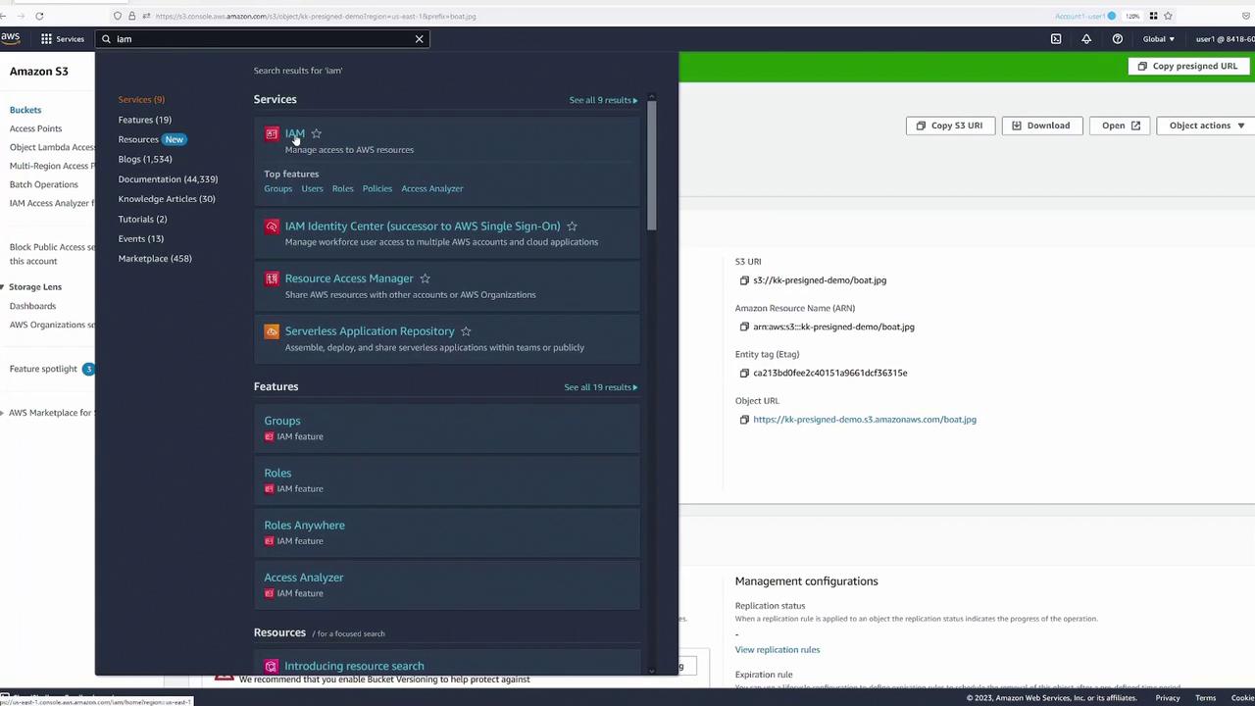The height and width of the screenshot is (706, 1255).
Task: Favorite Serverless Application Repository with its star
Action: [x=466, y=331]
